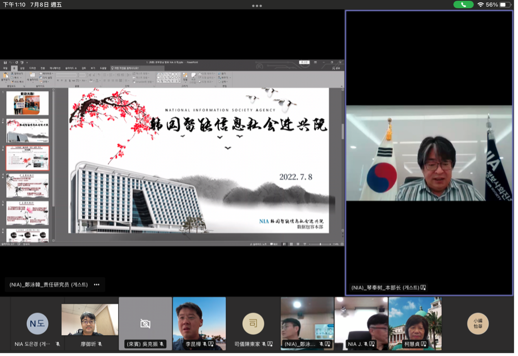This screenshot has height=356, width=518.
Task: Switch to Normal view icon in status bar
Action: pos(284,244)
